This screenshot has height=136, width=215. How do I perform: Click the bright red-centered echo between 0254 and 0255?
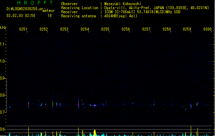pos(95,105)
